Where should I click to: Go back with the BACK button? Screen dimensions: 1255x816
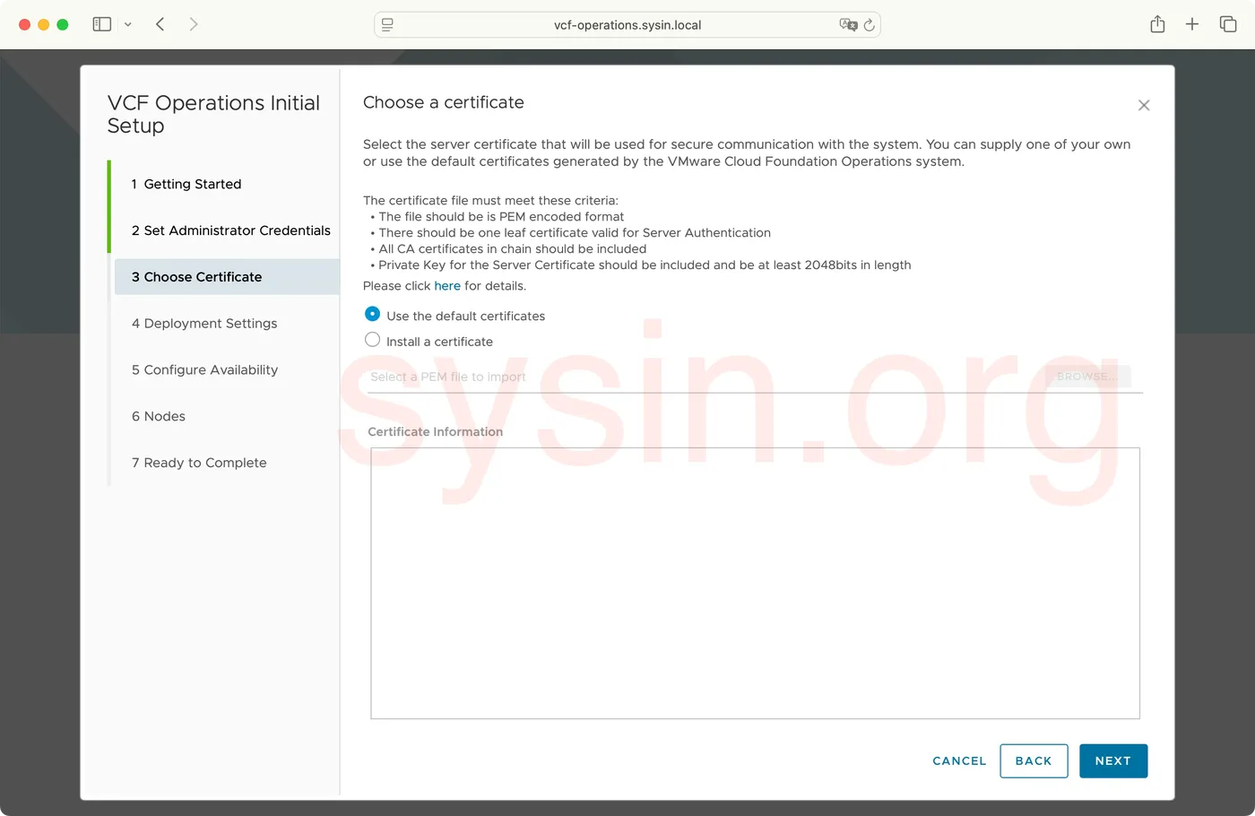tap(1034, 761)
